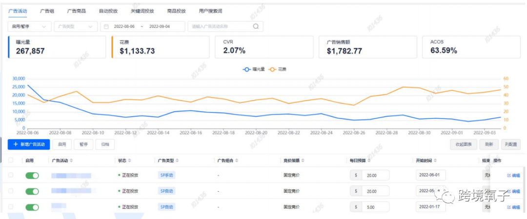The image size is (527, 219).
Task: Check the SP手动 row checkbox
Action: 11,175
